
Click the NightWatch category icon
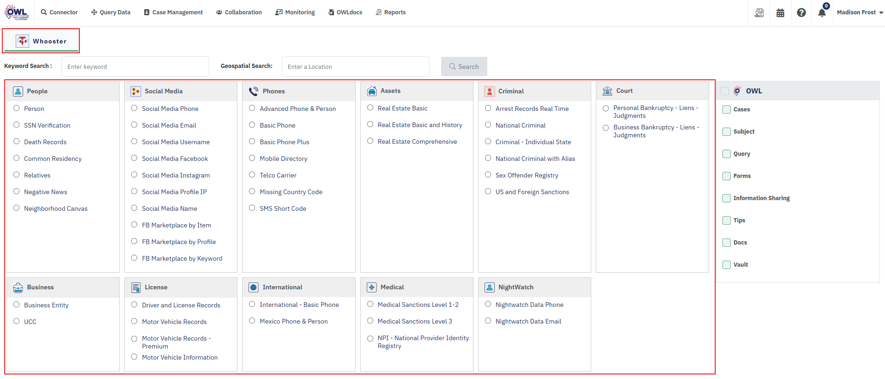coord(490,287)
